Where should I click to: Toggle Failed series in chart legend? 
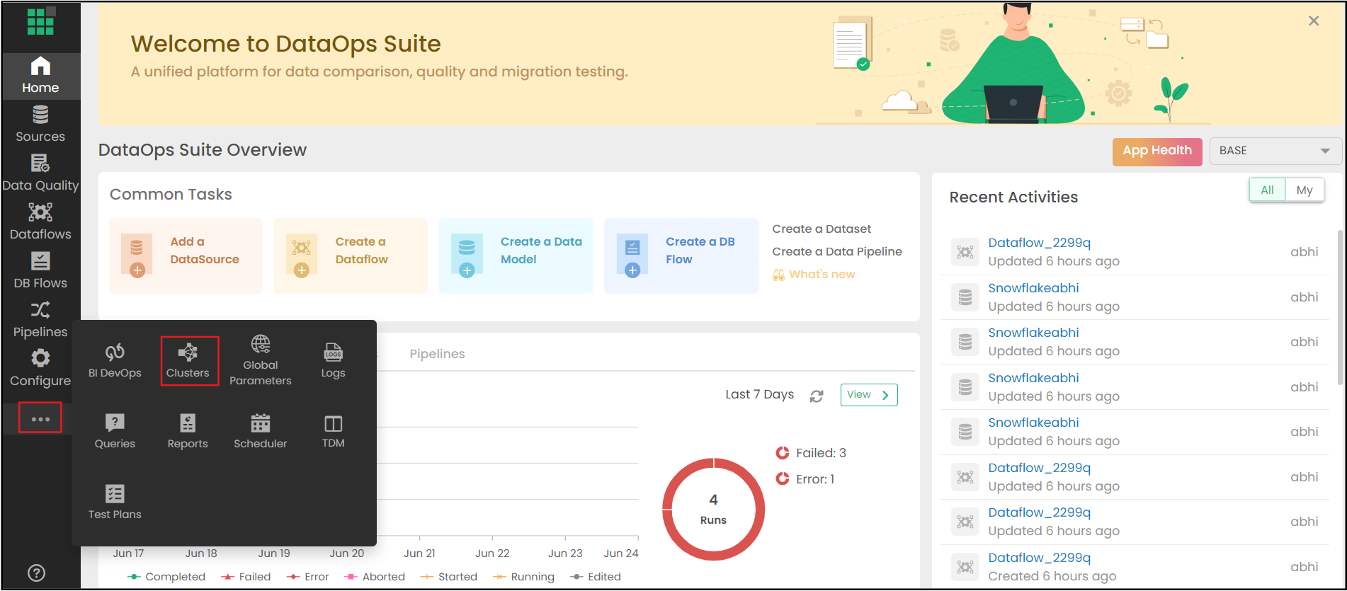click(x=246, y=577)
